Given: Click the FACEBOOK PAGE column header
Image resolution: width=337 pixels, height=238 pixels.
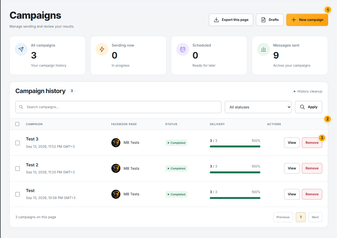Looking at the screenshot, I should pyautogui.click(x=124, y=124).
